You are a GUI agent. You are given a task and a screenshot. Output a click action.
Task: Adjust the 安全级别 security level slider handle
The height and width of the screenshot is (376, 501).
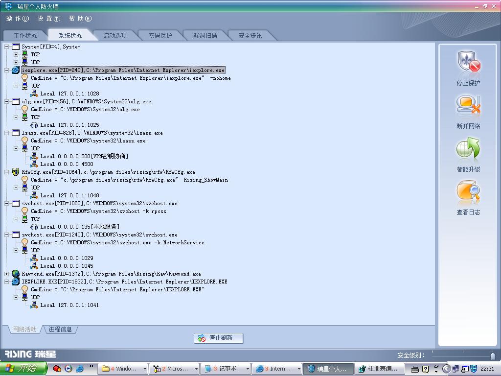point(493,355)
